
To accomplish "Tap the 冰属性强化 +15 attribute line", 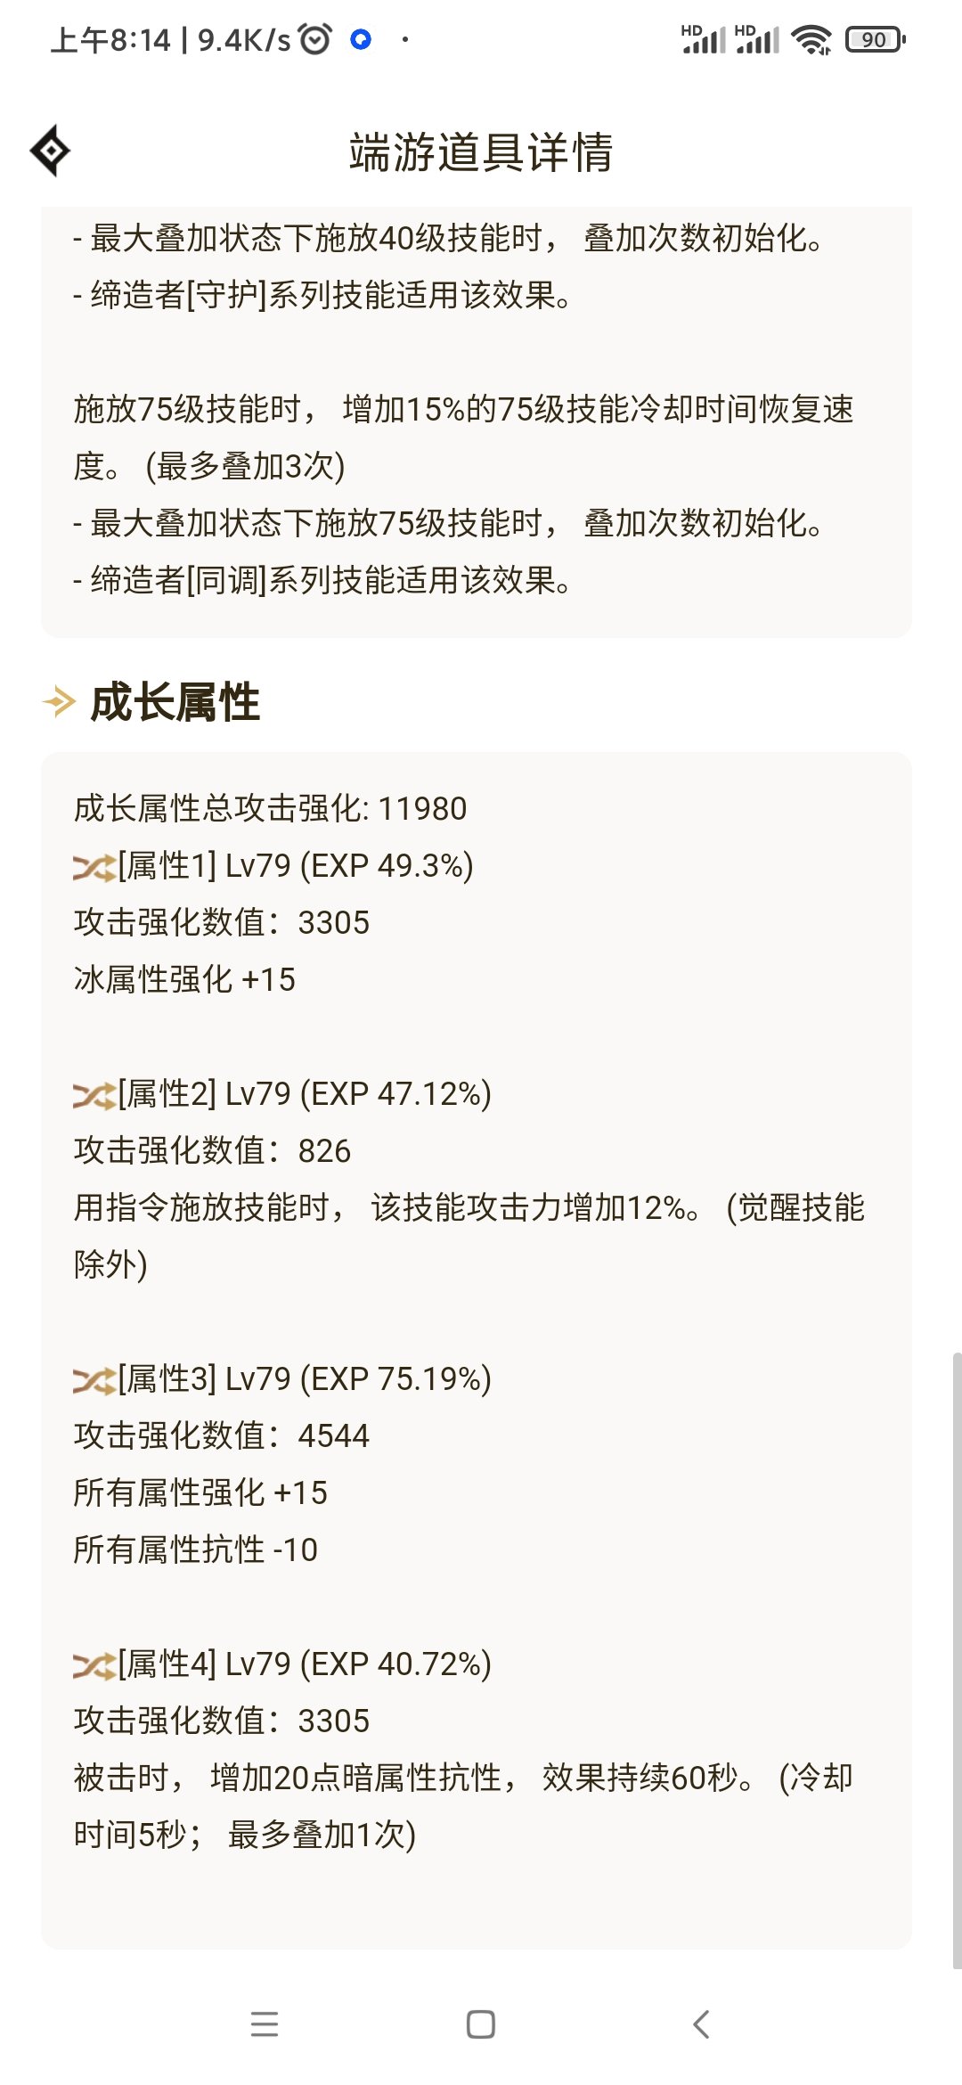I will tap(184, 980).
